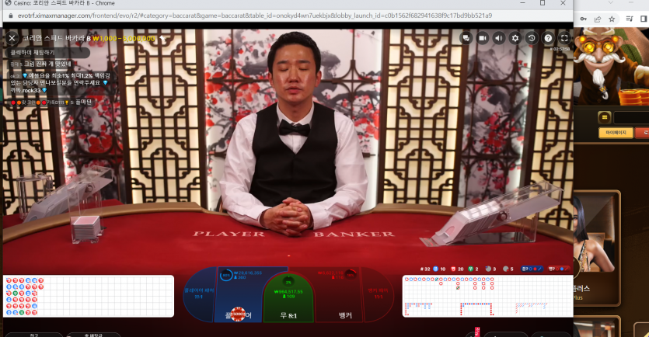The width and height of the screenshot is (649, 337).
Task: Place bet on Banker area
Action: pyautogui.click(x=339, y=294)
